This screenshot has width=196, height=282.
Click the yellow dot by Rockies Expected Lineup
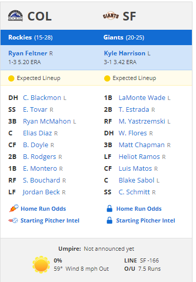click(x=11, y=78)
